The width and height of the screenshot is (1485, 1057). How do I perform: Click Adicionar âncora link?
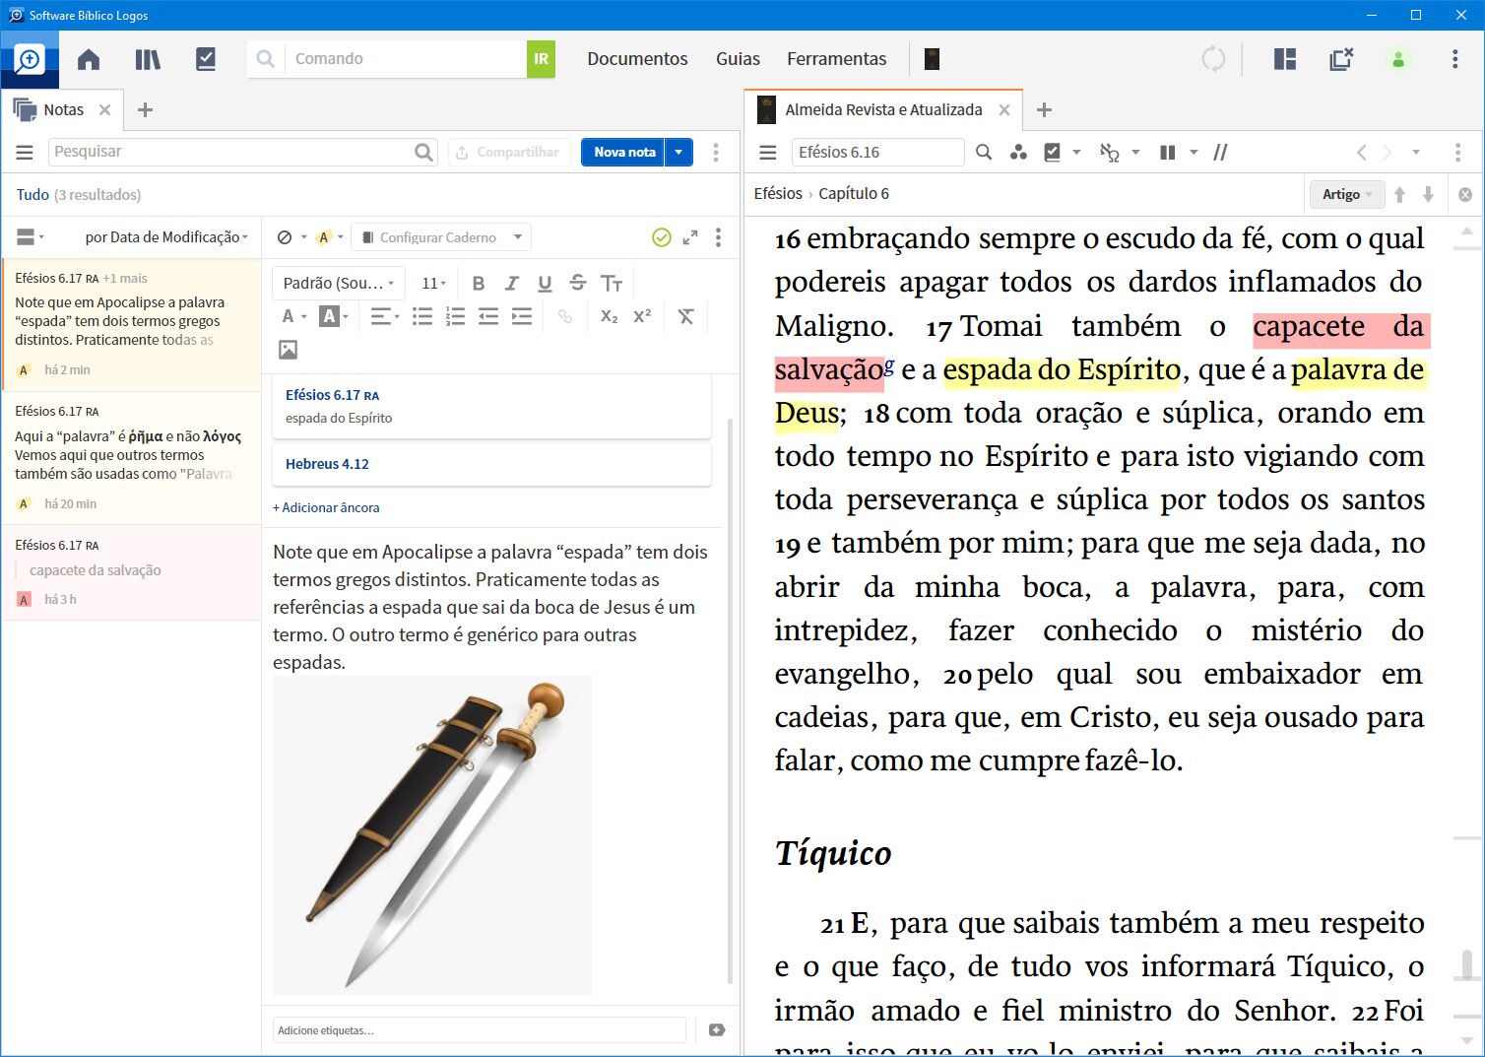(326, 507)
